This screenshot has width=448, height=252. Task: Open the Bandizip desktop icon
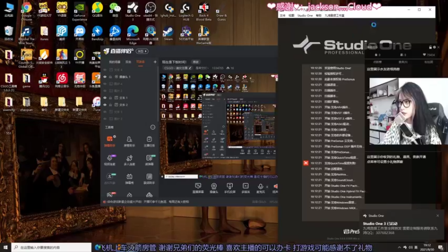click(x=97, y=34)
